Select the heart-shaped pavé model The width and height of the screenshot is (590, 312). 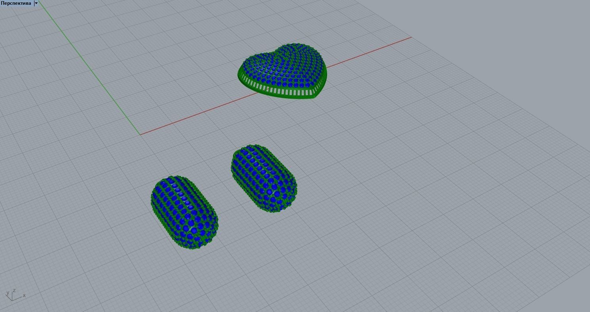pos(283,71)
